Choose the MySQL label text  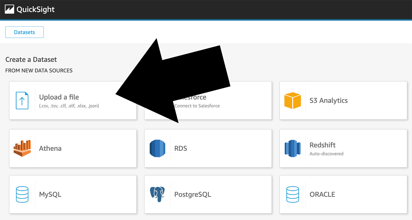coord(50,194)
